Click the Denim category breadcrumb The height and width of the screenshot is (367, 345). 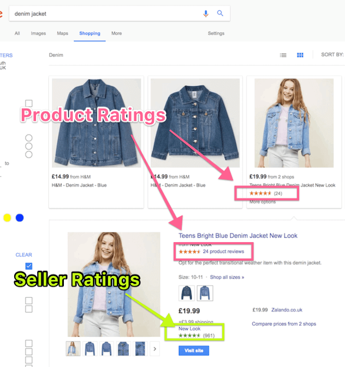[x=56, y=55]
